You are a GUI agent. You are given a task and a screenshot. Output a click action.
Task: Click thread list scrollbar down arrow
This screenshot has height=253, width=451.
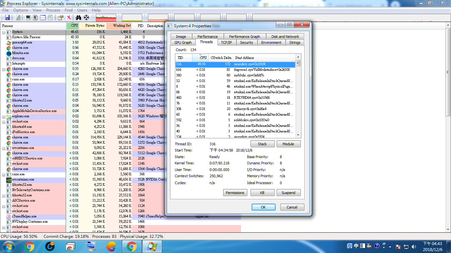point(298,135)
